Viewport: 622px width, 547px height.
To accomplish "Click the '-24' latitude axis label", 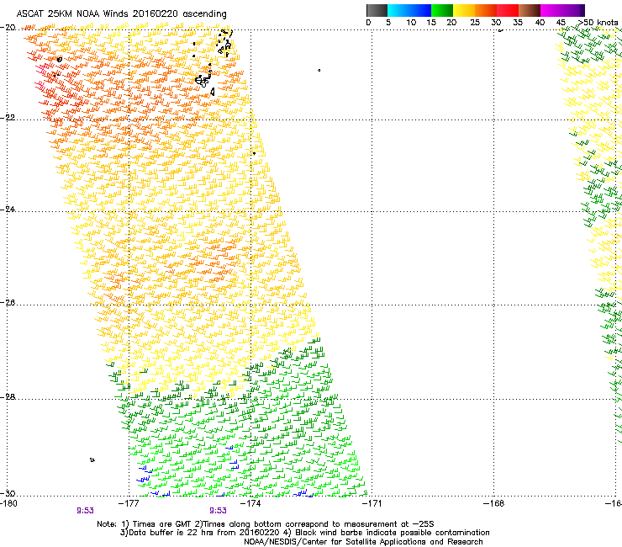I will click(8, 209).
